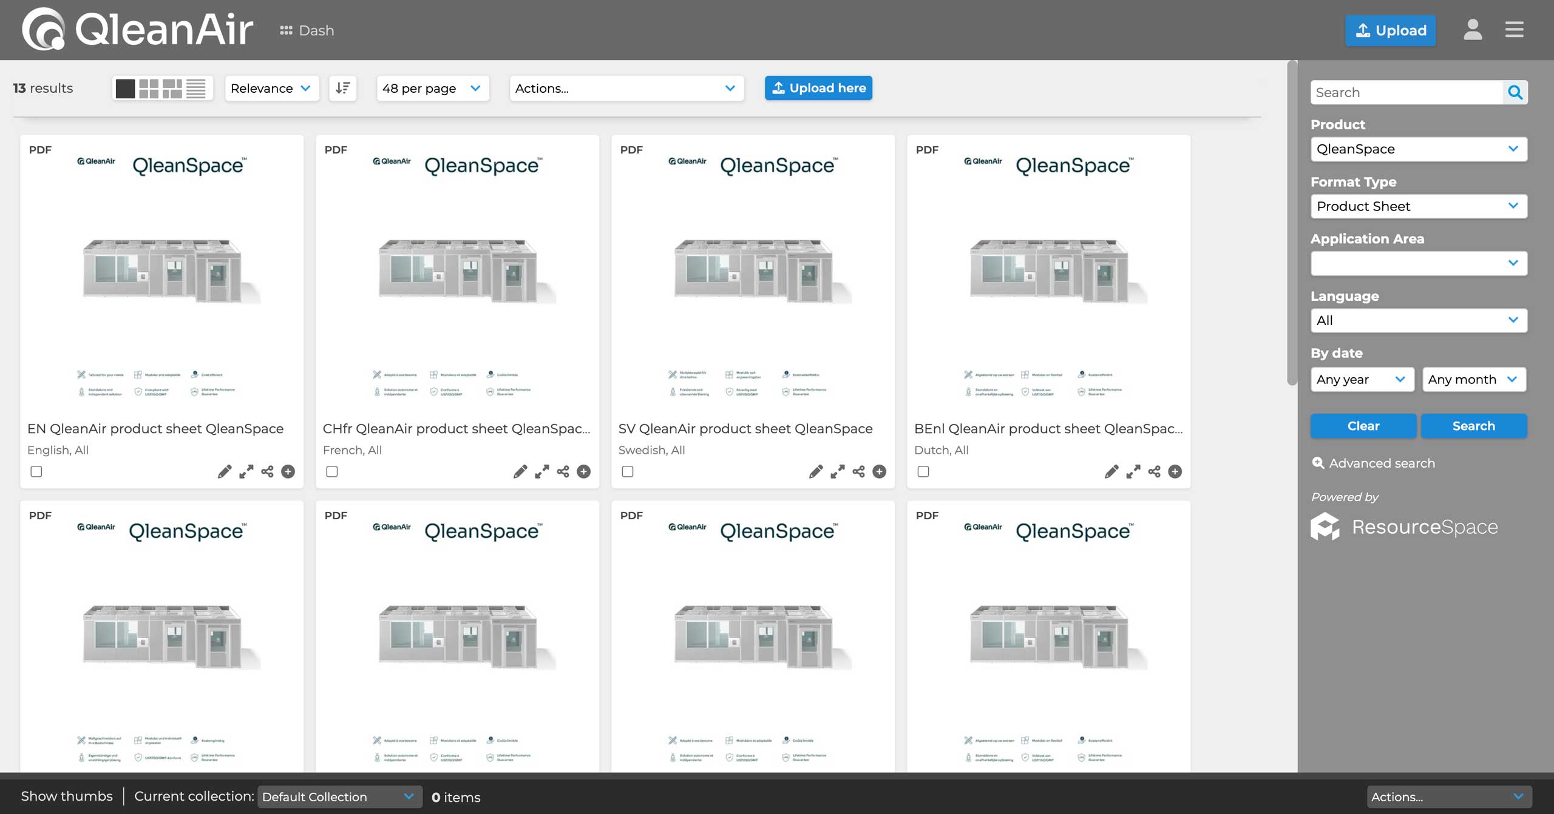The height and width of the screenshot is (814, 1554).
Task: Select the EN product sheet checkbox
Action: pyautogui.click(x=36, y=471)
